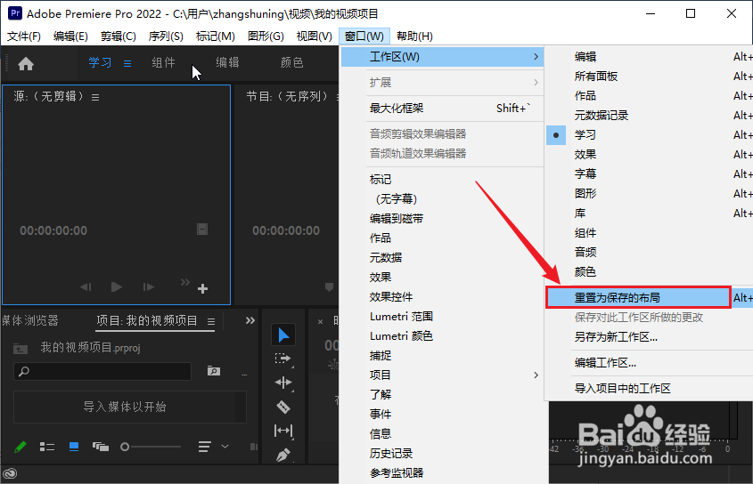
Task: Add marker in Program monitor
Action: point(329,286)
